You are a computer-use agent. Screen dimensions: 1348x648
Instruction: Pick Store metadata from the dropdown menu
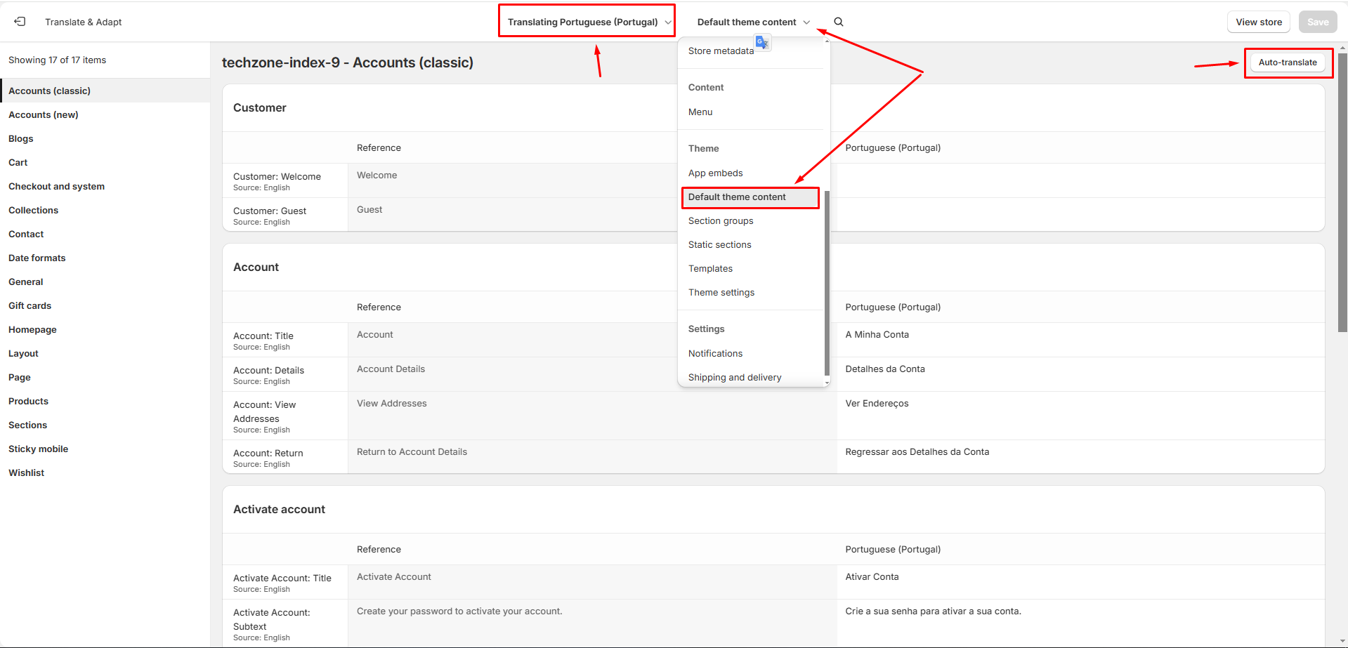tap(720, 51)
